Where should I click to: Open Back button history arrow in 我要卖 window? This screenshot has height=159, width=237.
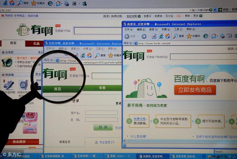tap(138, 36)
